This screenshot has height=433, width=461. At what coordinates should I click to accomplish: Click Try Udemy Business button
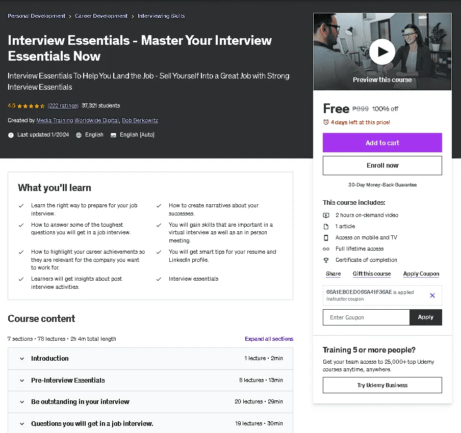coord(382,385)
